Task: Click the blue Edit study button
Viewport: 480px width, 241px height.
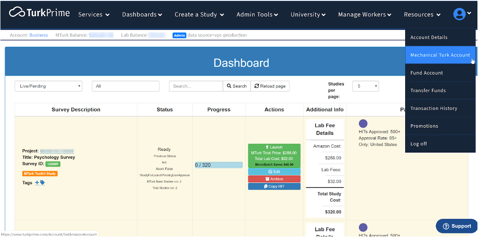Action: point(274,172)
